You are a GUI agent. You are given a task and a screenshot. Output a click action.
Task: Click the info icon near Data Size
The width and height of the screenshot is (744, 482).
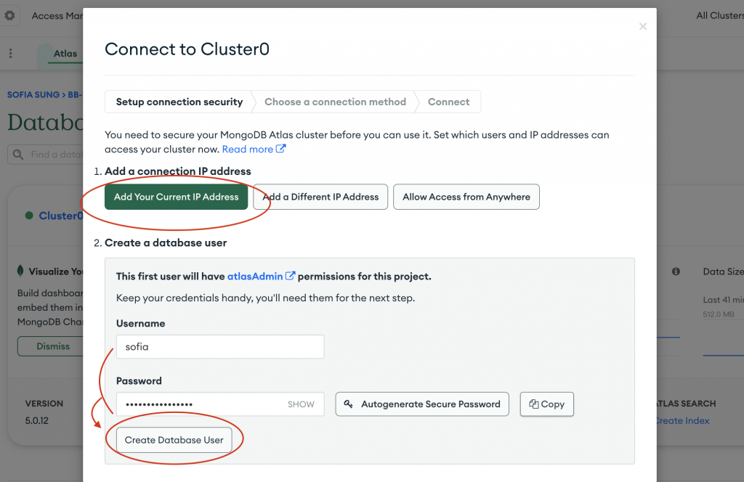click(x=676, y=271)
